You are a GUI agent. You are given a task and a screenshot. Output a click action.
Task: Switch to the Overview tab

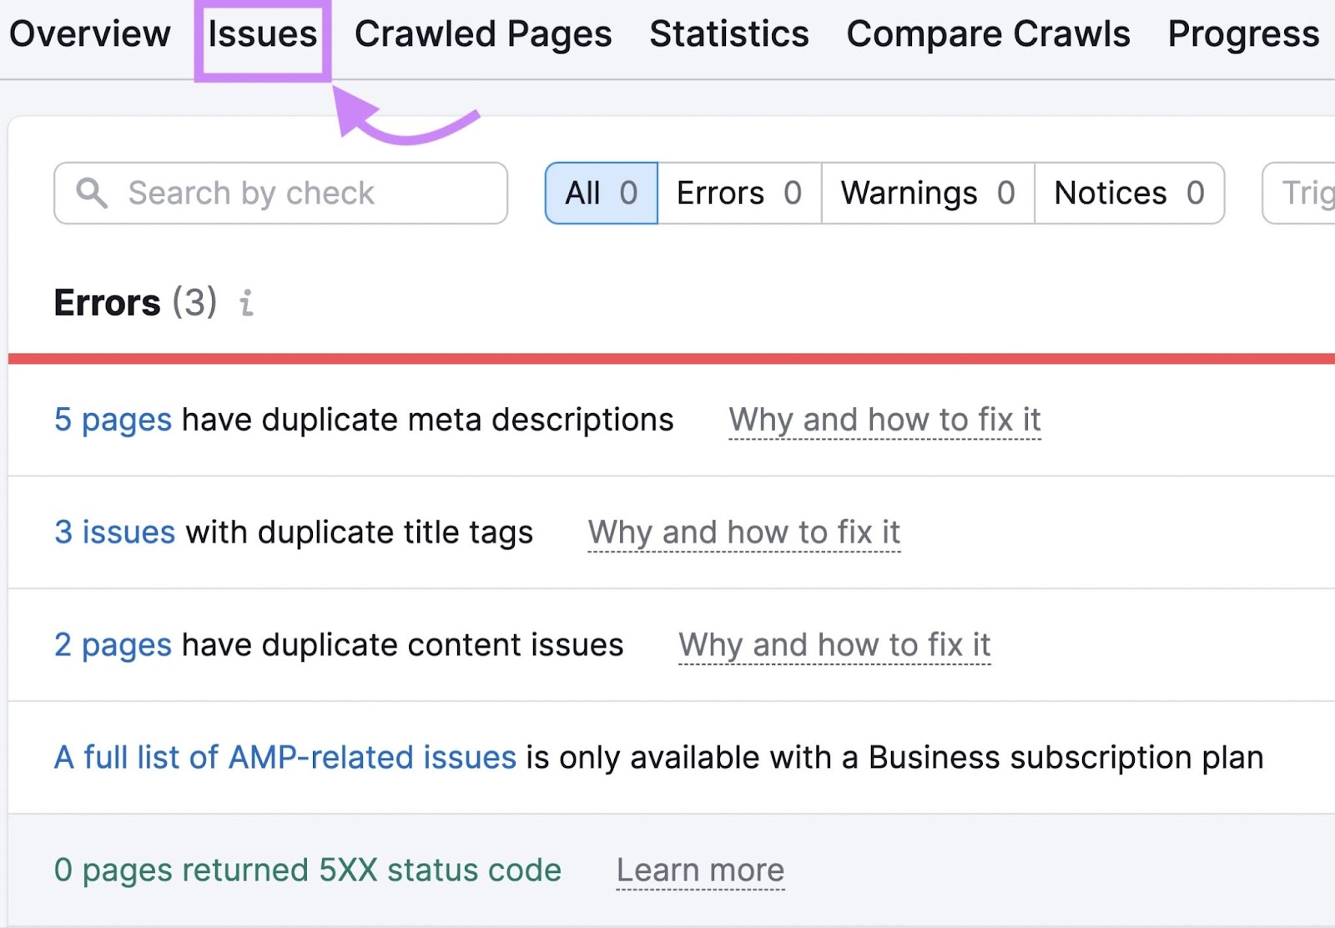tap(89, 34)
